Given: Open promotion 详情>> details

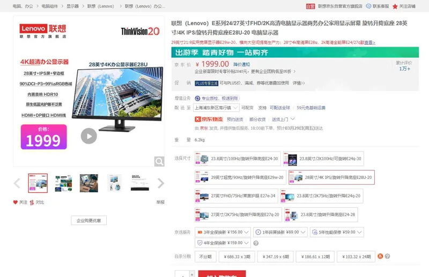Looking at the screenshot, I should pyautogui.click(x=299, y=83).
